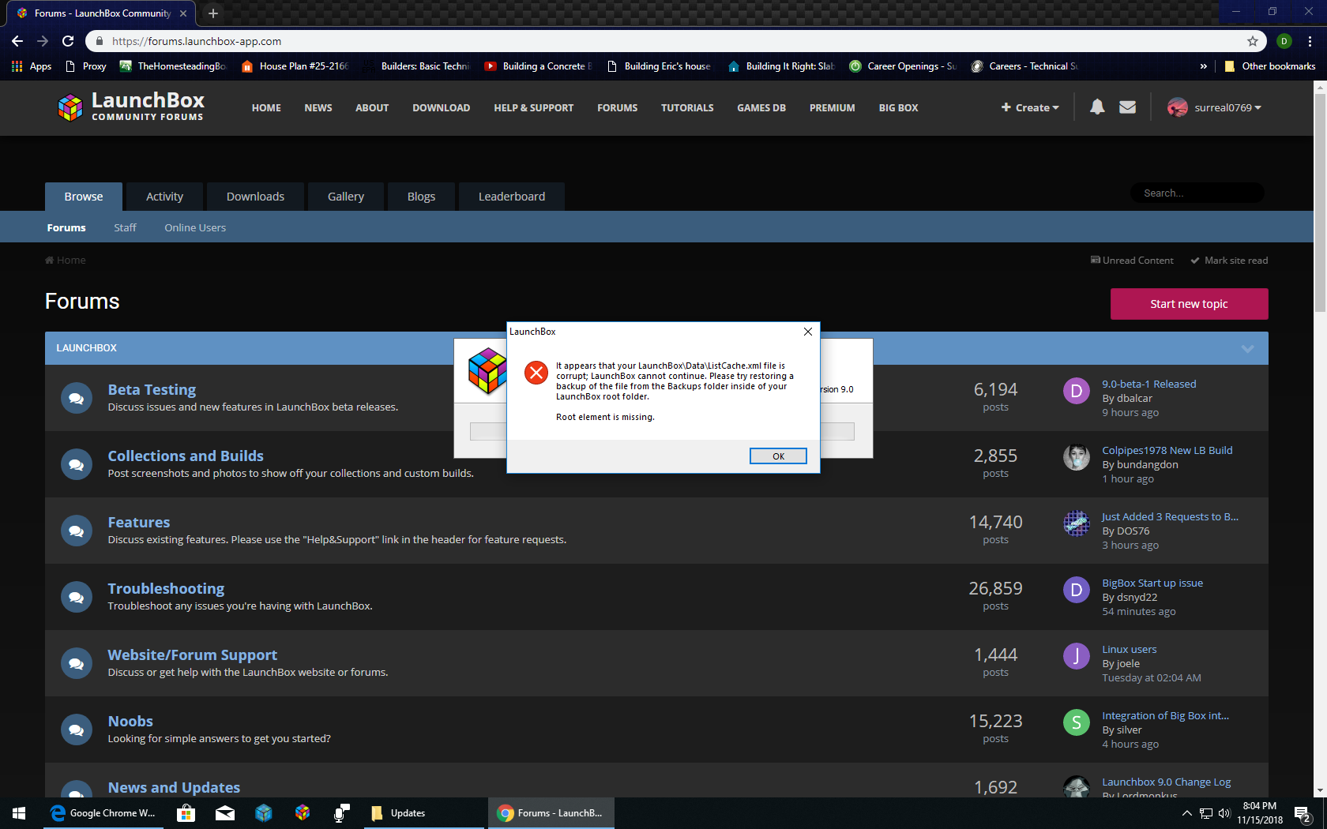This screenshot has width=1327, height=829.
Task: Open Apps bookmark shortcut
Action: tap(32, 66)
